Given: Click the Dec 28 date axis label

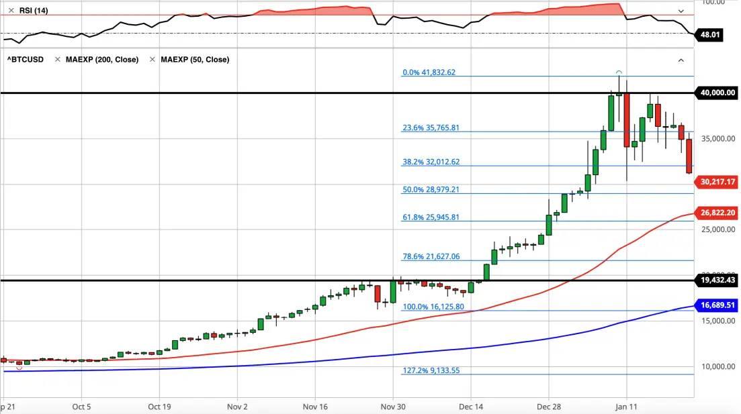Looking at the screenshot, I should pos(549,407).
